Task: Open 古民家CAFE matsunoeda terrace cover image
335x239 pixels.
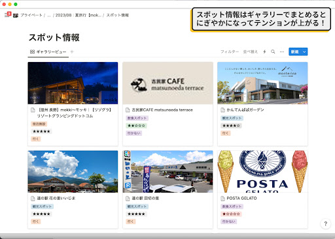Action: pos(167,83)
